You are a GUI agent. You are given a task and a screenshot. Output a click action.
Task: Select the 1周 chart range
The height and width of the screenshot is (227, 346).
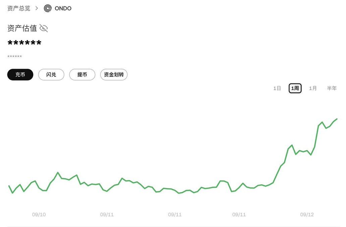coord(295,88)
